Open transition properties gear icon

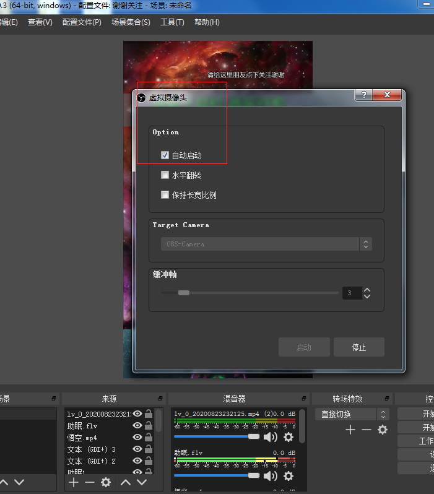click(383, 430)
